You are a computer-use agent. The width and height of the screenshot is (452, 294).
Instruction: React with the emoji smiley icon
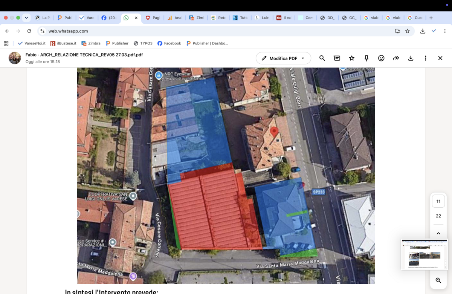coord(381,58)
